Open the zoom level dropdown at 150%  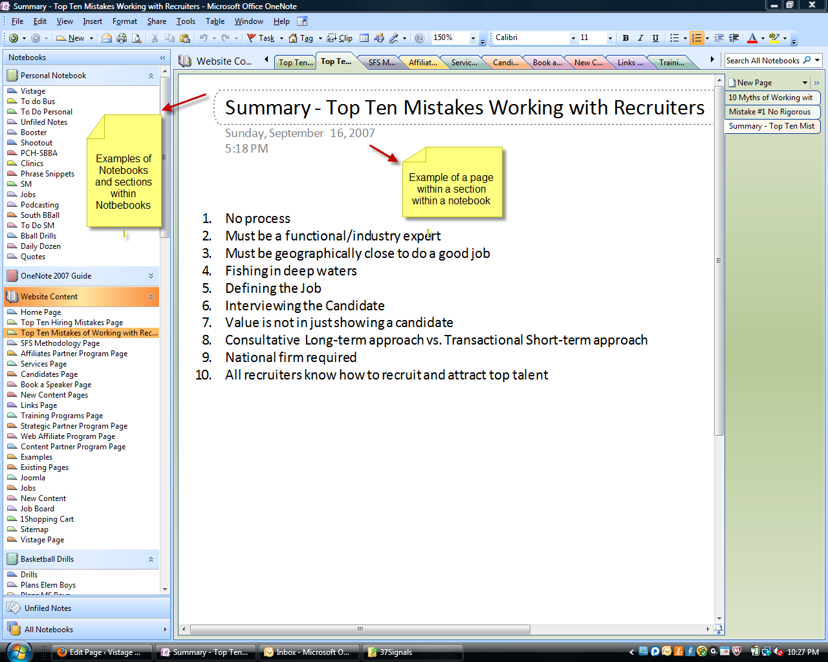pyautogui.click(x=473, y=38)
